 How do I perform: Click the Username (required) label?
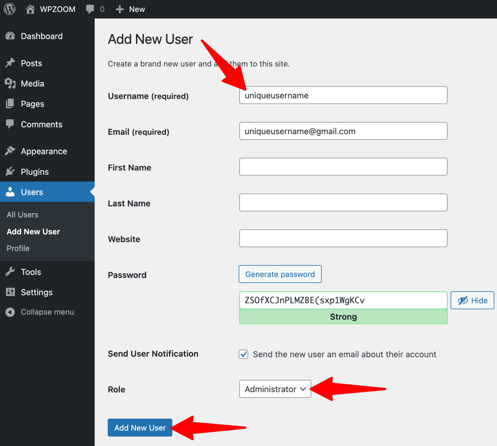[148, 96]
